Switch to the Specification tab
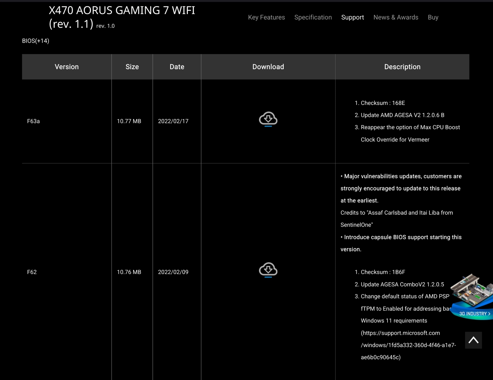The width and height of the screenshot is (493, 380). 313,17
